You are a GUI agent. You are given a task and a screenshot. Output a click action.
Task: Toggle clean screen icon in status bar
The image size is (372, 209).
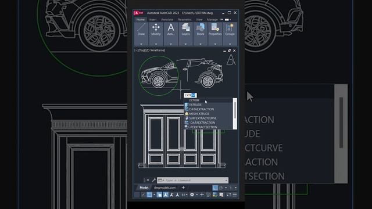pyautogui.click(x=228, y=195)
